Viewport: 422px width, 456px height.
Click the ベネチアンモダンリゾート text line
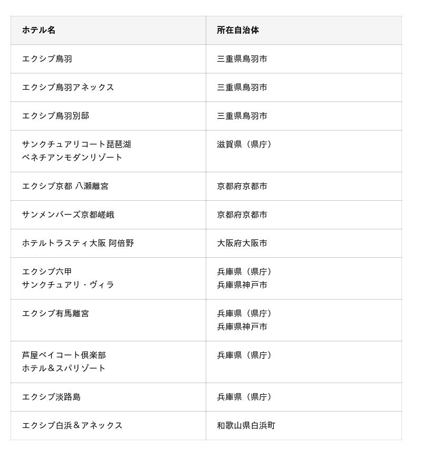(72, 157)
